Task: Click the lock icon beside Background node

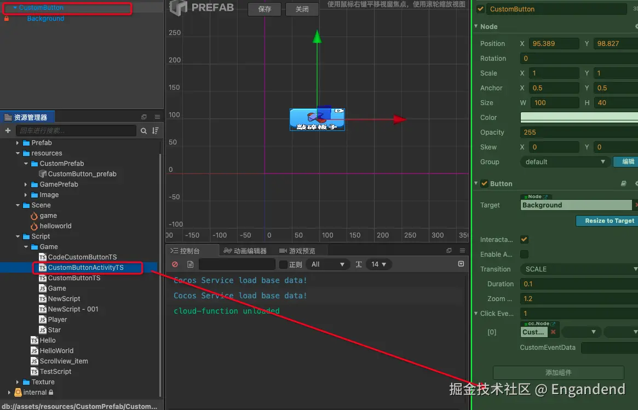Action: (x=7, y=18)
